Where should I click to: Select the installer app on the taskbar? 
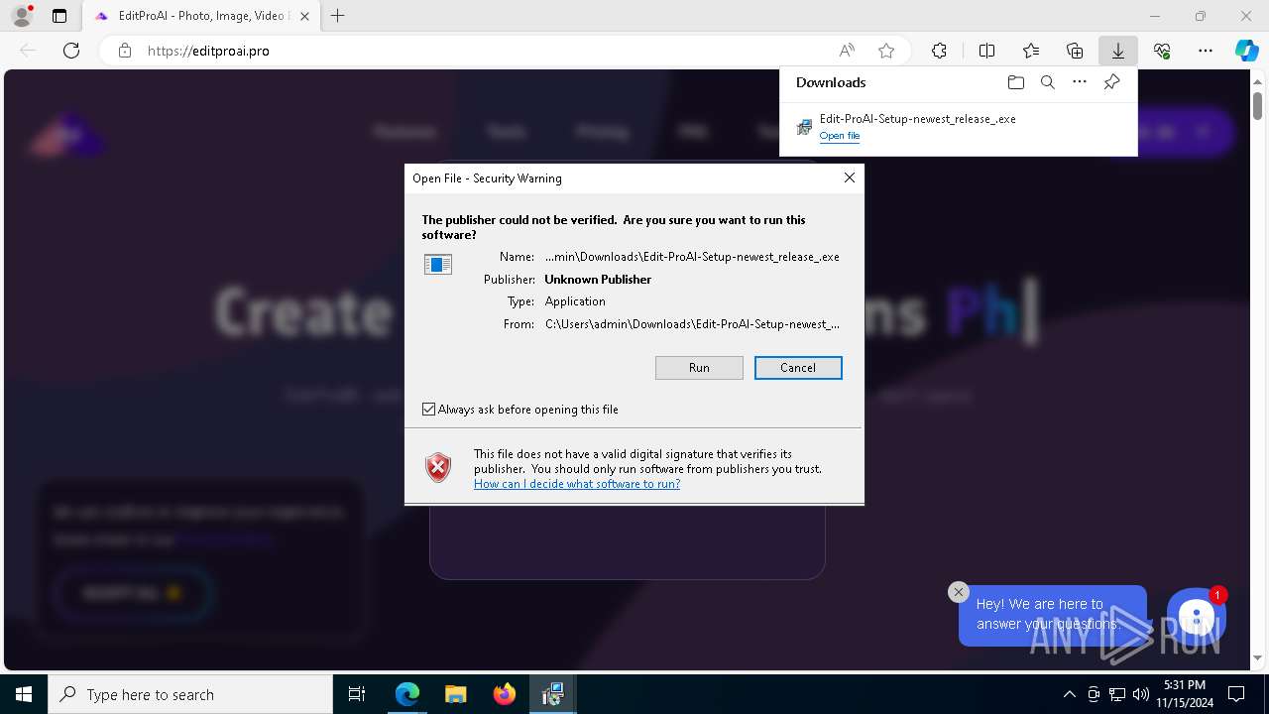tap(552, 694)
